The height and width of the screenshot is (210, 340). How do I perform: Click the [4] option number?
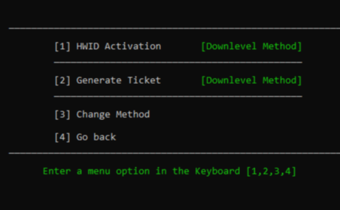pos(62,137)
